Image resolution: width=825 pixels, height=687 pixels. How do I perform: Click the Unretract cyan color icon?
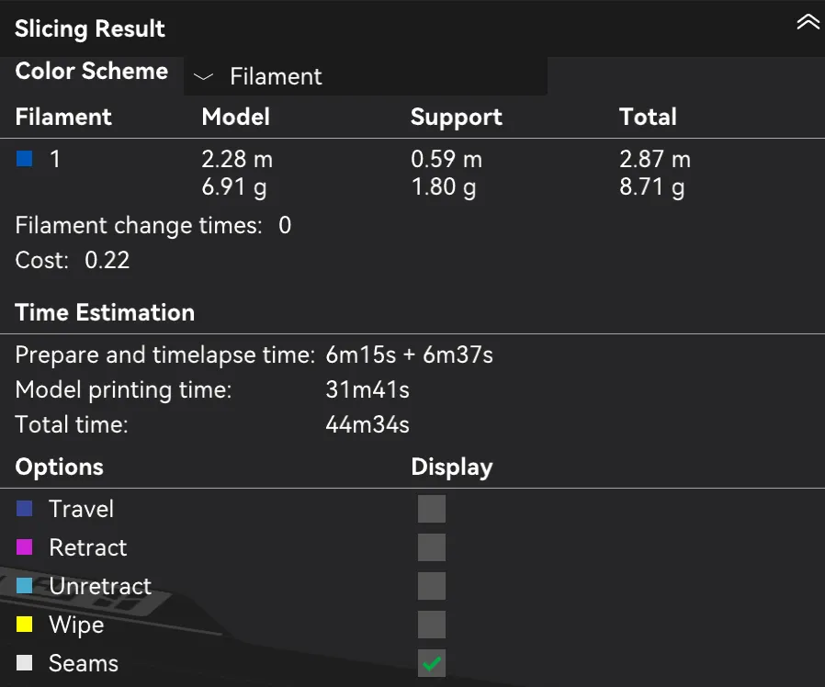coord(24,586)
